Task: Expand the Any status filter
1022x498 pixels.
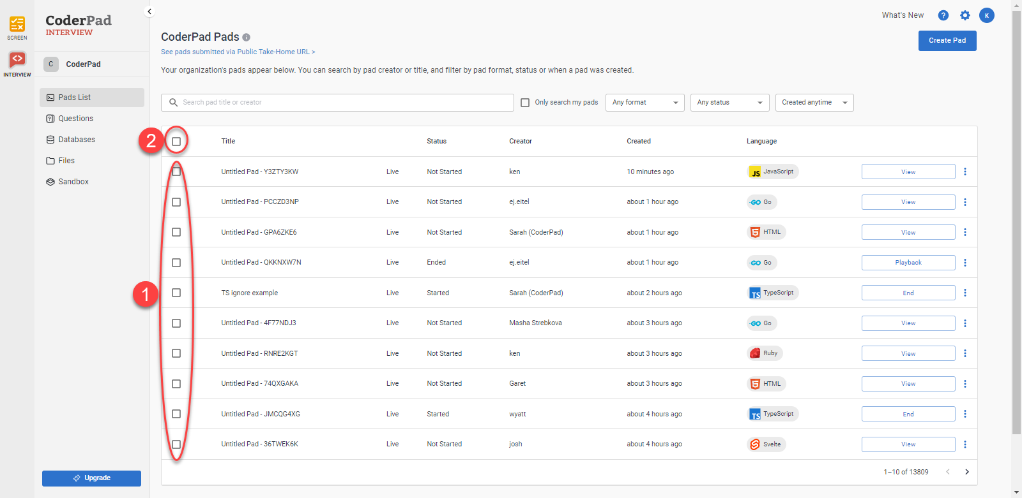Action: 729,103
